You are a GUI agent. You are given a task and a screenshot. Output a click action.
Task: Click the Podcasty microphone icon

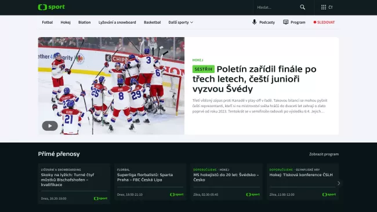click(255, 22)
